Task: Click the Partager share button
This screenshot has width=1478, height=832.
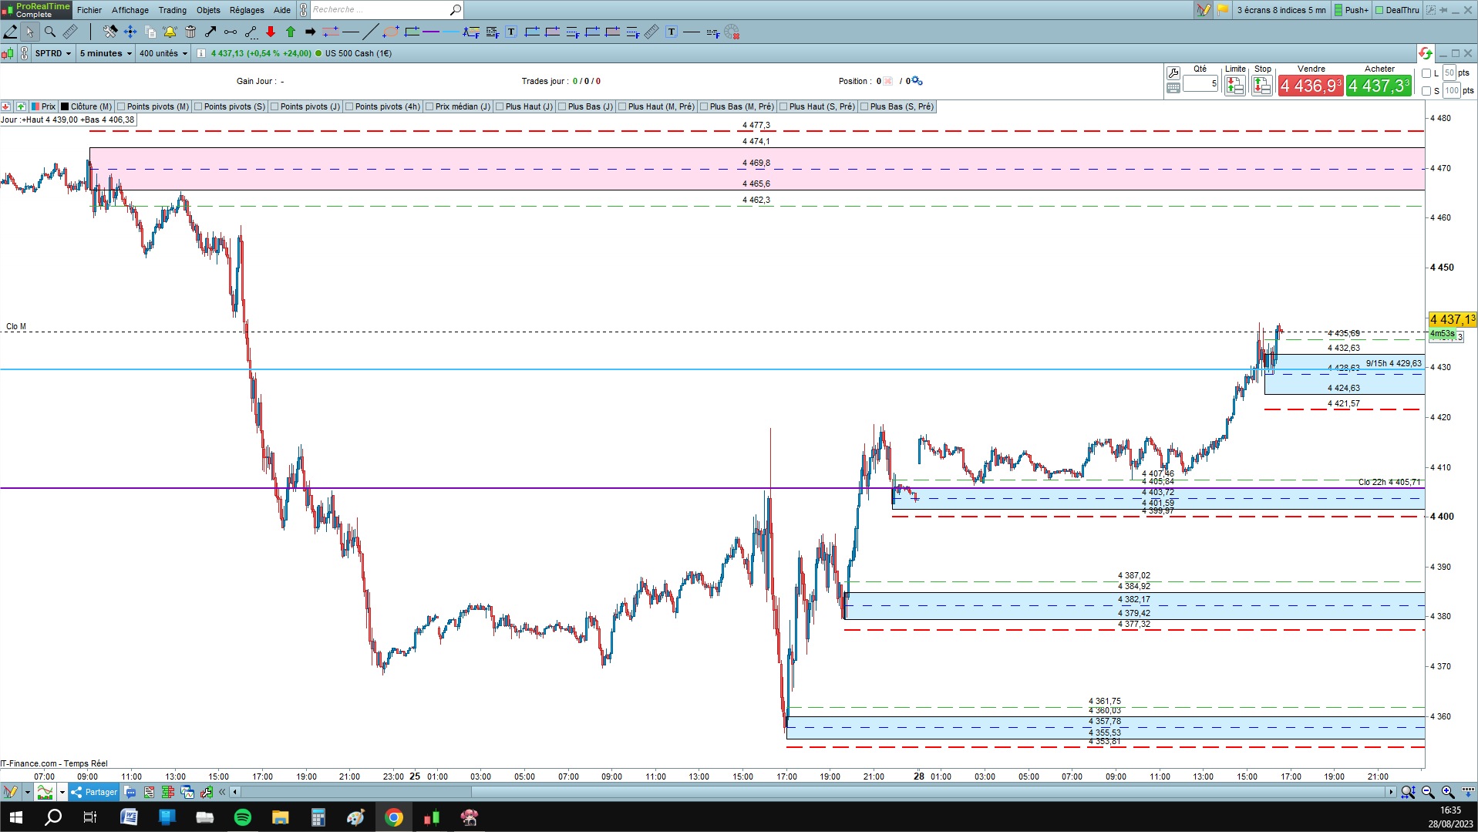Action: (x=94, y=792)
